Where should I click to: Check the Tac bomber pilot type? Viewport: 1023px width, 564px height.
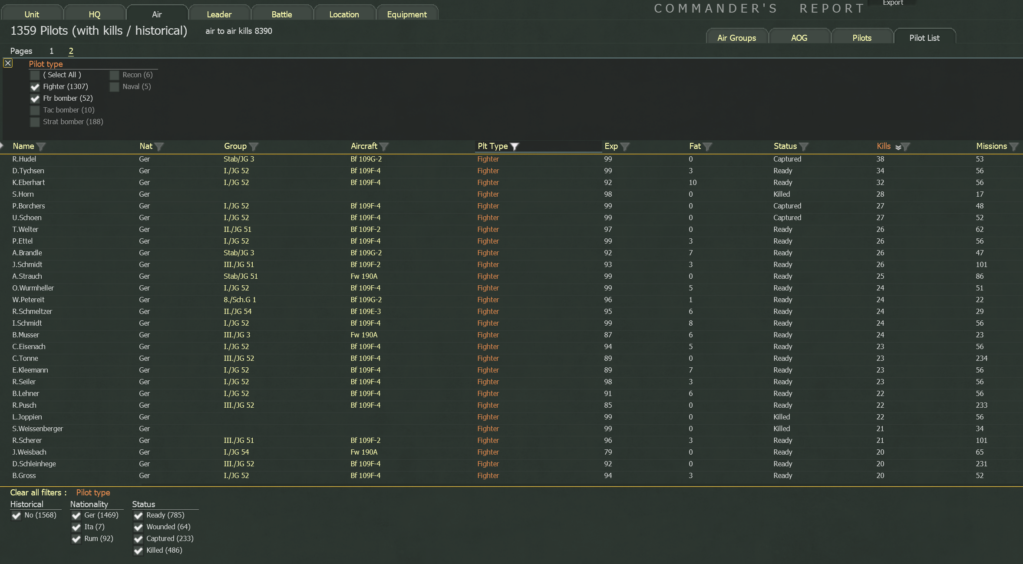(35, 110)
